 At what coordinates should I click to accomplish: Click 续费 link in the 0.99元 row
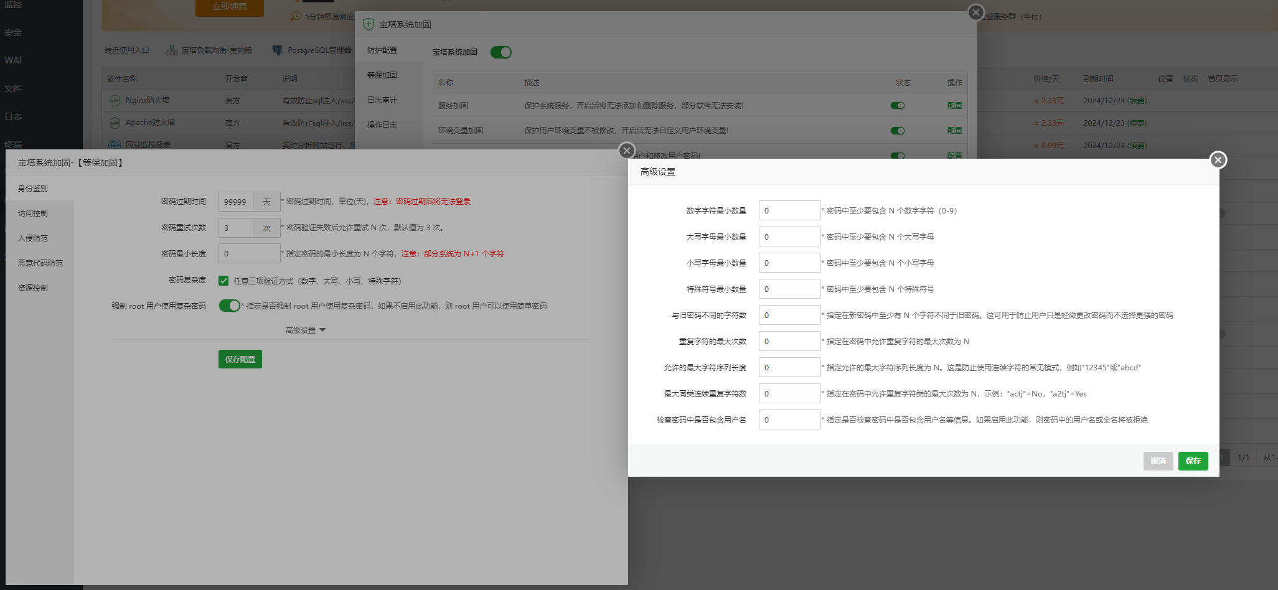pos(1137,146)
